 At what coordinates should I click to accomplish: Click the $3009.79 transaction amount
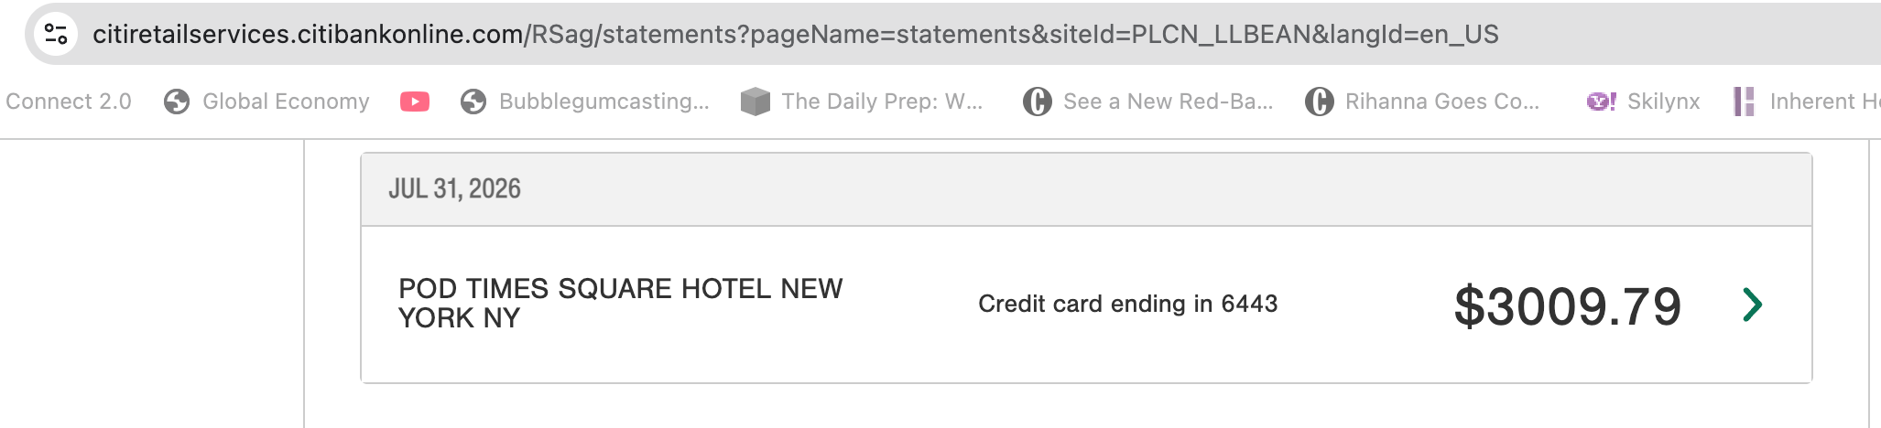1568,305
